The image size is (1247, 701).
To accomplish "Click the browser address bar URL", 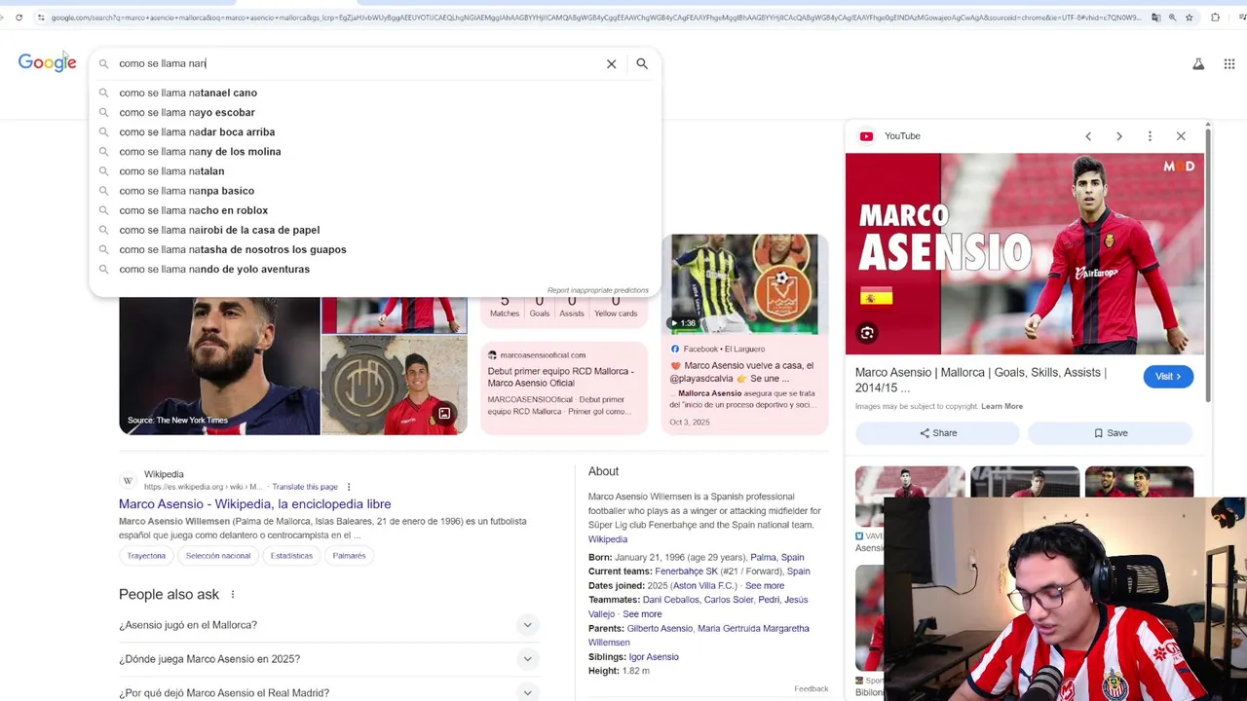I will 594,18.
